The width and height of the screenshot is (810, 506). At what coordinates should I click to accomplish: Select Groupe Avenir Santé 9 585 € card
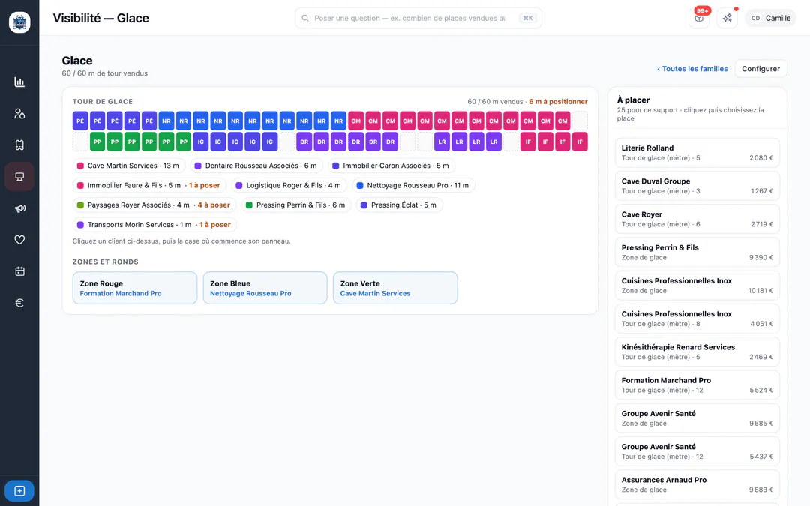(x=697, y=418)
